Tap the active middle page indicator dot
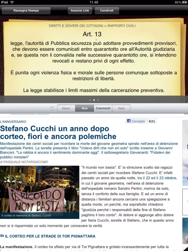Image resolution: width=188 pixels, height=251 pixels. tap(94, 100)
